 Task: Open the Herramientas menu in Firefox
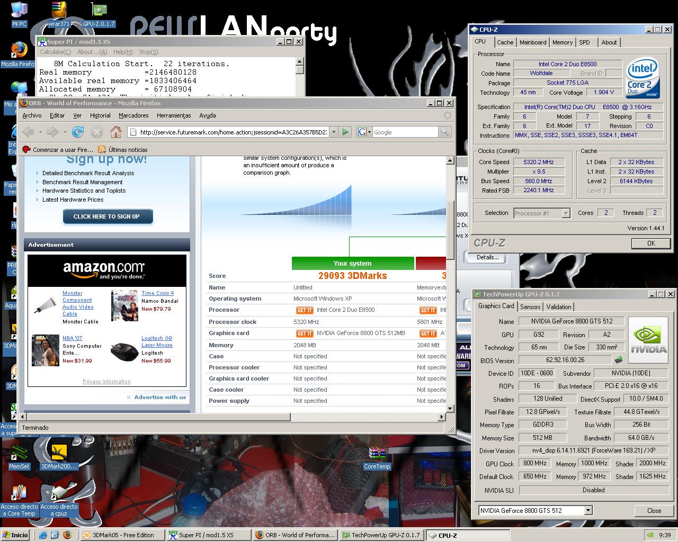pyautogui.click(x=174, y=115)
